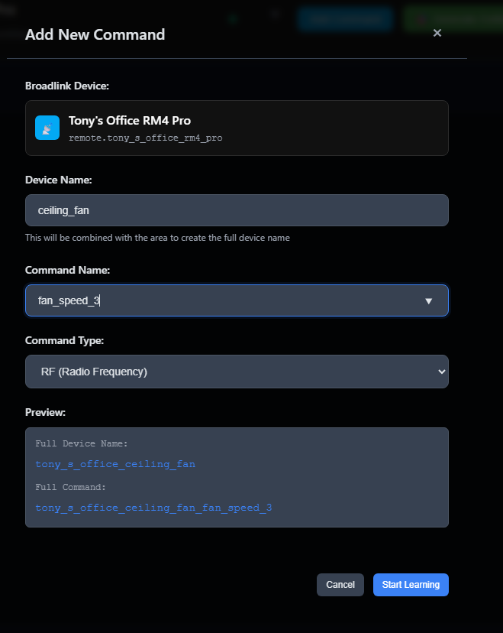The width and height of the screenshot is (503, 633).
Task: Click the "Full Command:" caption in preview
Action: click(x=70, y=487)
